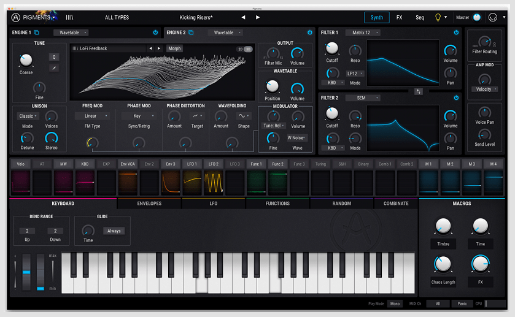Click the pencil edit icon in Tune

click(54, 68)
